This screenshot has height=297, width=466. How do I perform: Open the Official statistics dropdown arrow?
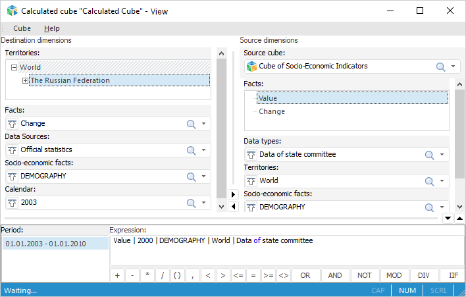[204, 150]
